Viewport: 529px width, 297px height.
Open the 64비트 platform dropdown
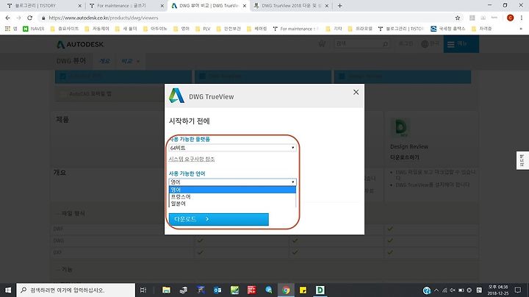[x=232, y=148]
